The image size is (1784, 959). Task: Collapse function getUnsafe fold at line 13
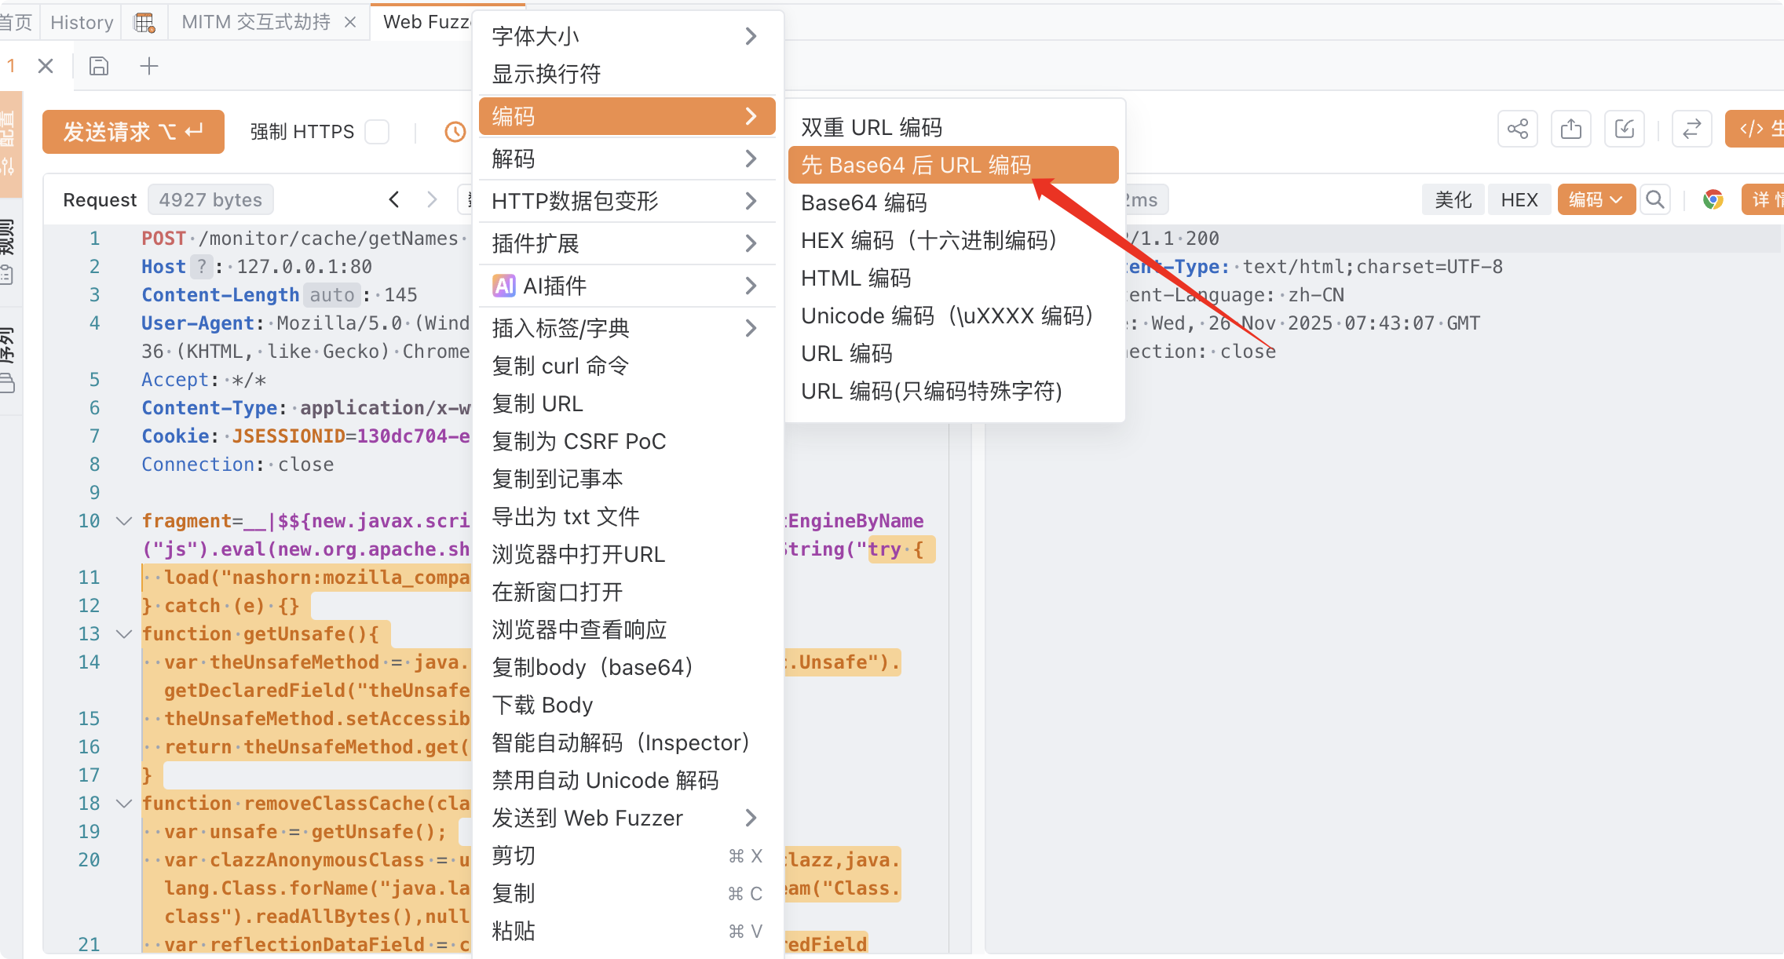(x=123, y=634)
